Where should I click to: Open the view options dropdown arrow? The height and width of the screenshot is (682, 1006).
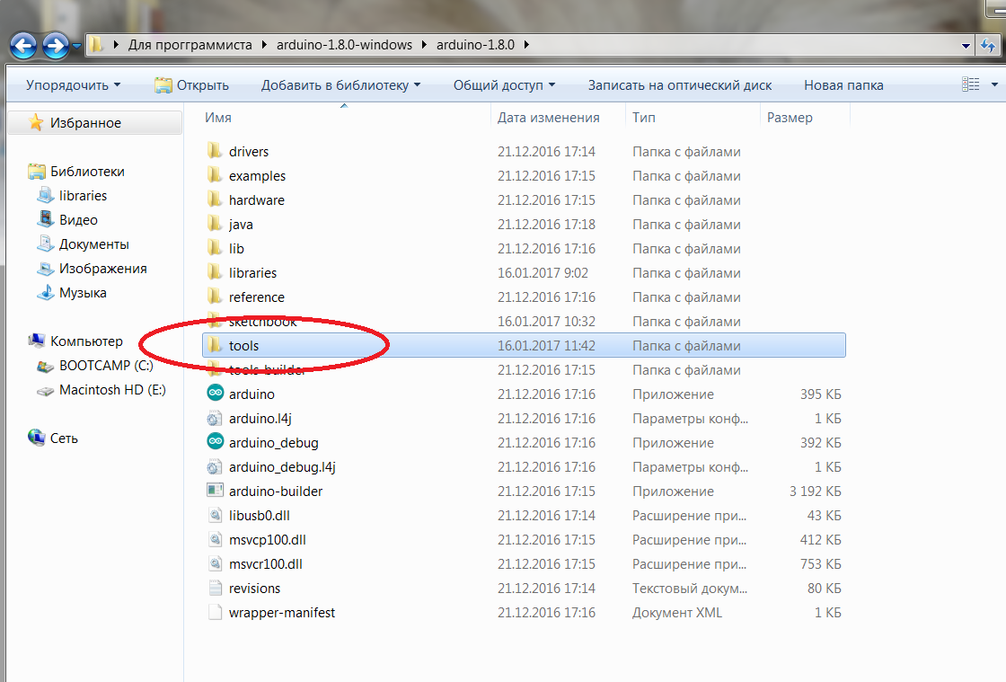994,85
